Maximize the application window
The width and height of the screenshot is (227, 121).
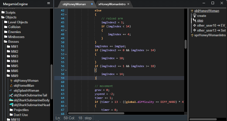(x=213, y=3)
